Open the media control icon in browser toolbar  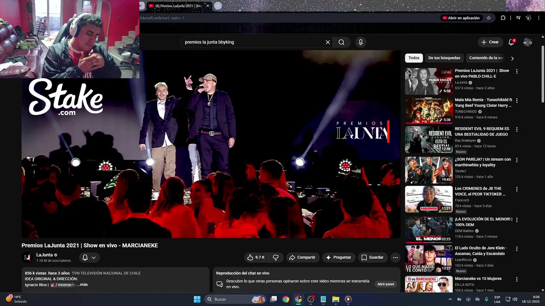518,18
